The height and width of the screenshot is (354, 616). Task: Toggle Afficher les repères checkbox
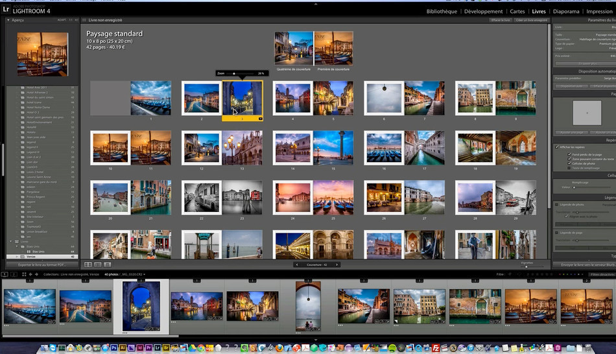[557, 147]
